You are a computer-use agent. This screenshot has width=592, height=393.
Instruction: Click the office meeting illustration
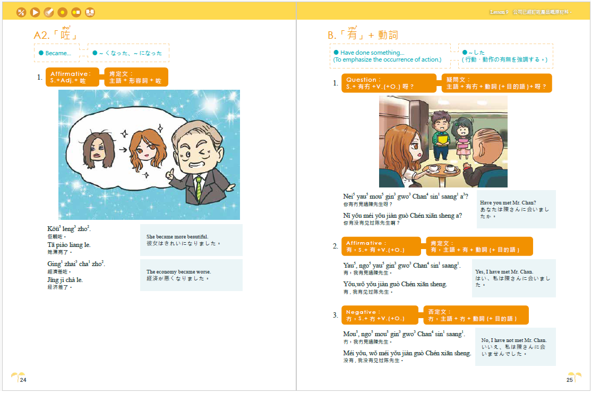click(x=443, y=141)
